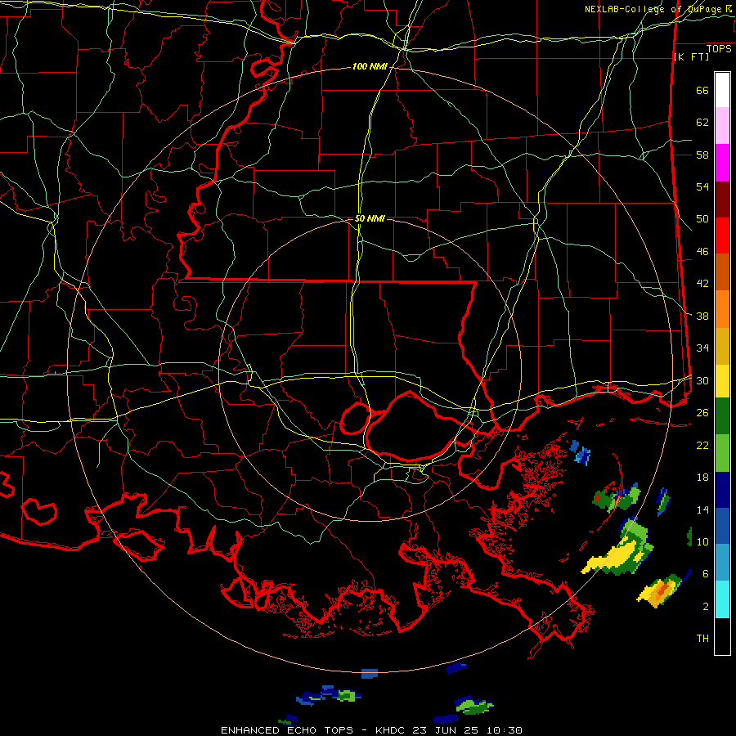
Task: Click the NEXLAB-College of DuPage text
Action: click(x=653, y=9)
